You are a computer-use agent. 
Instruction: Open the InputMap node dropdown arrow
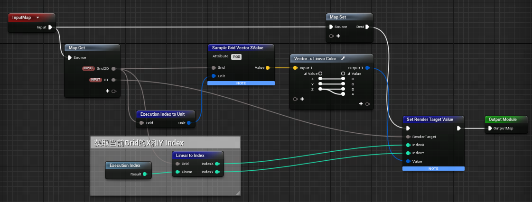tap(37, 18)
